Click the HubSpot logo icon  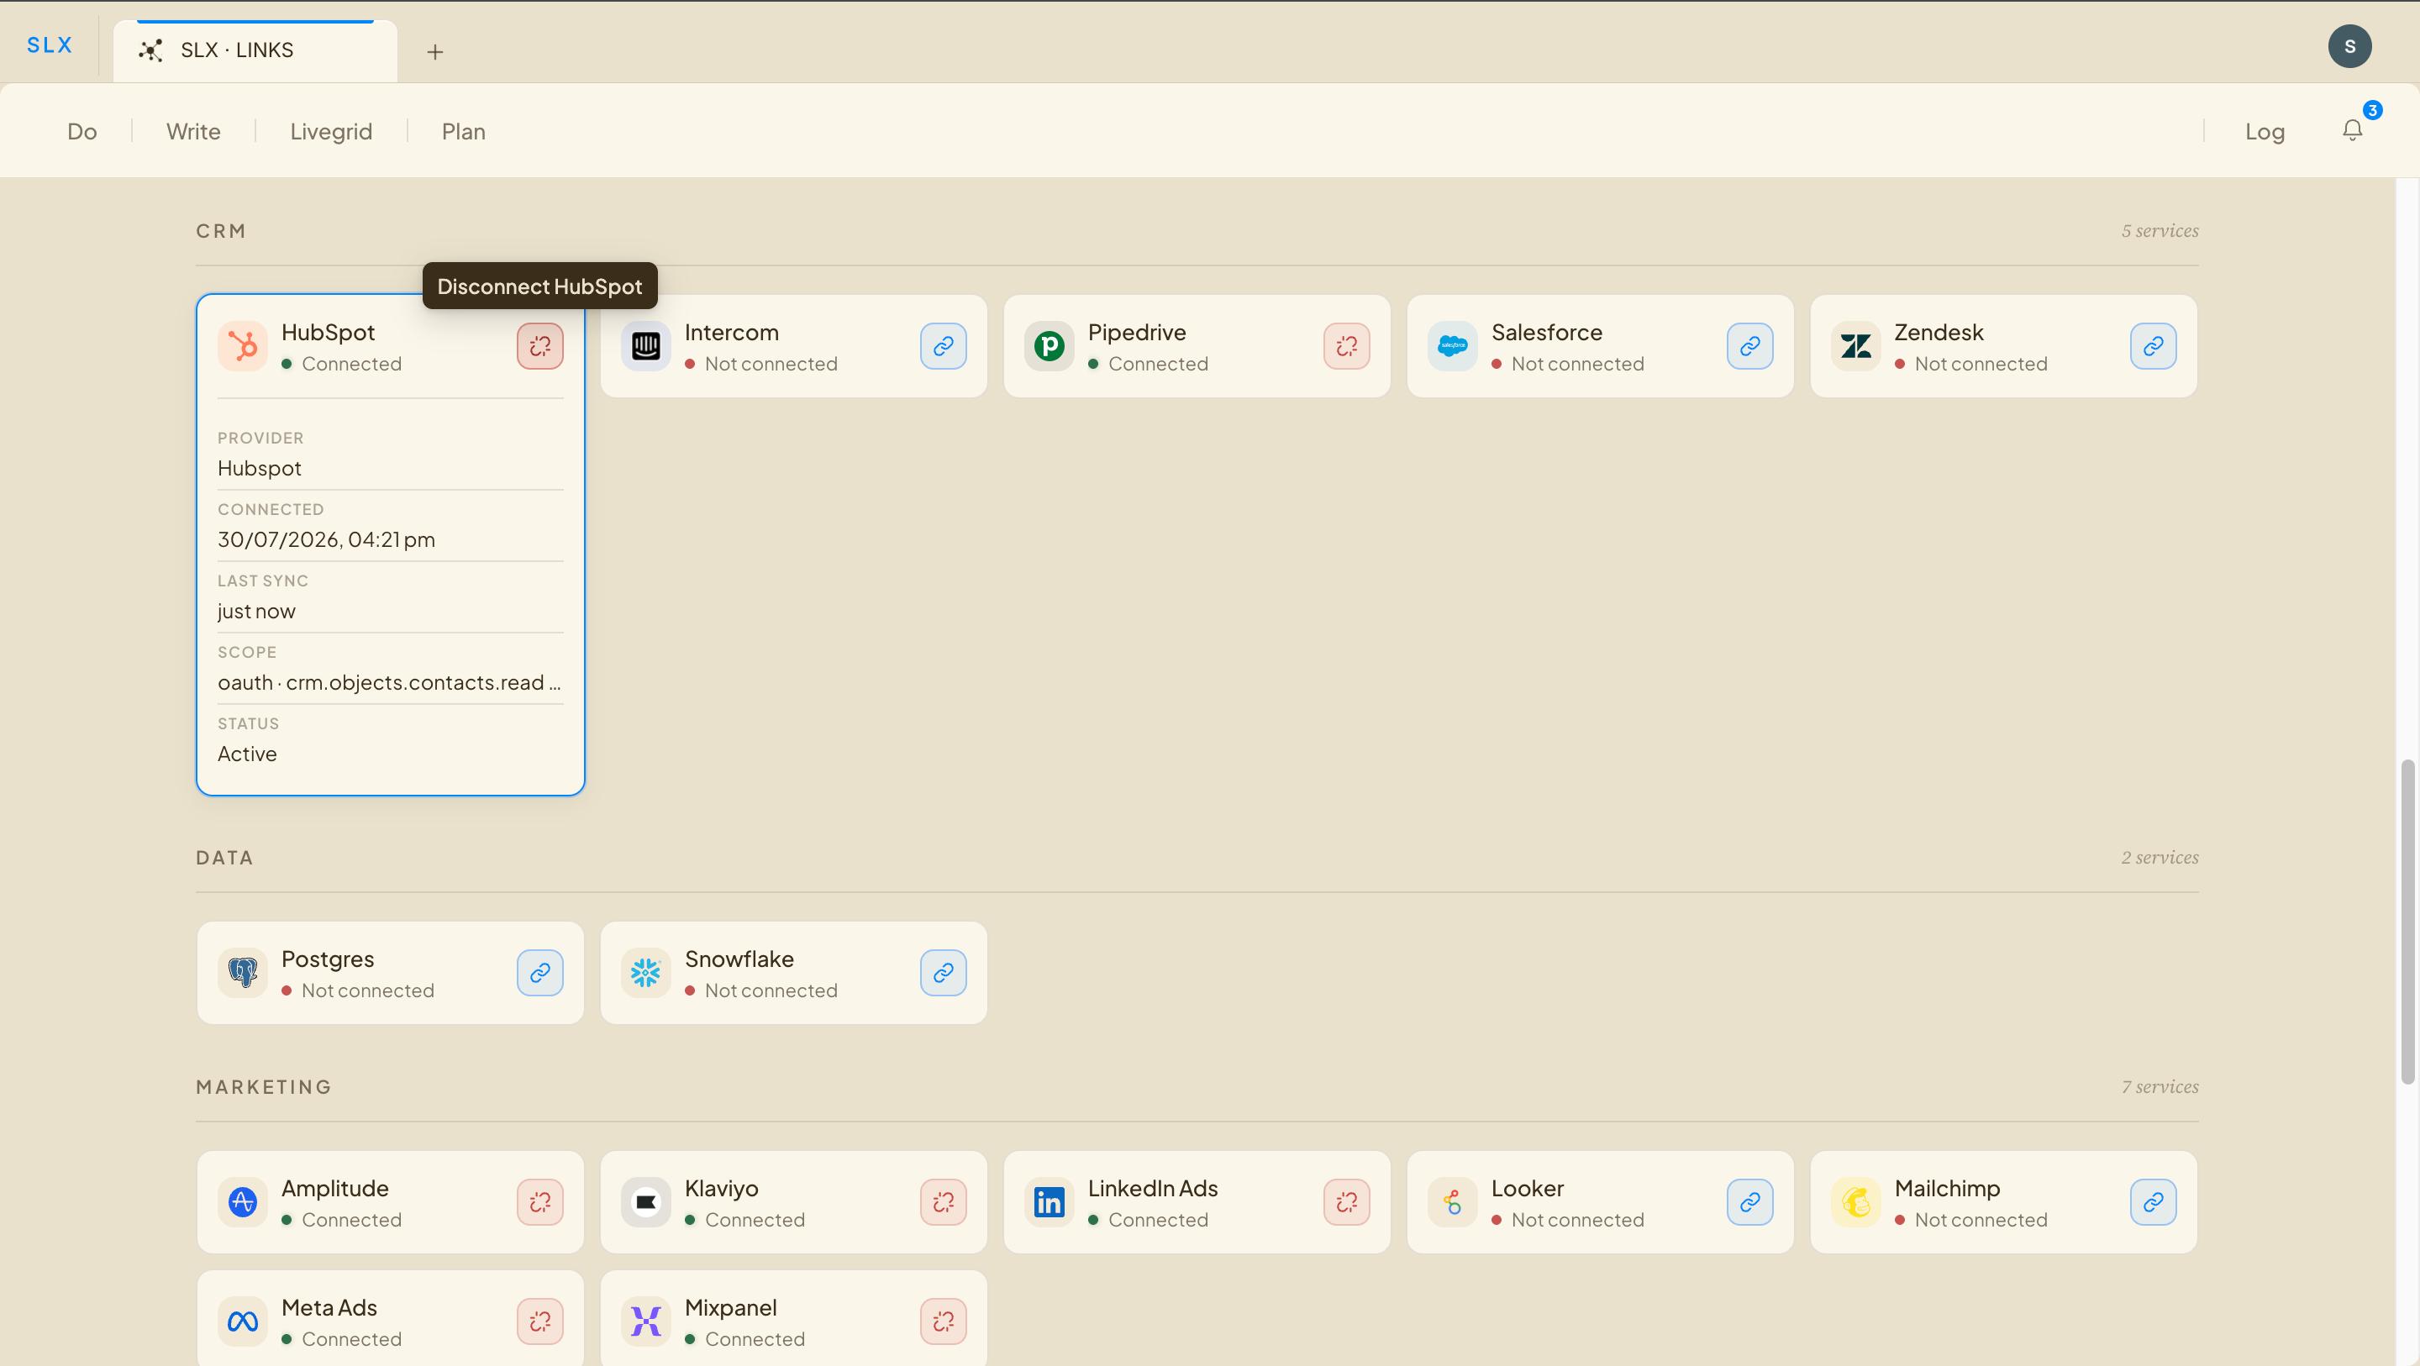coord(242,346)
